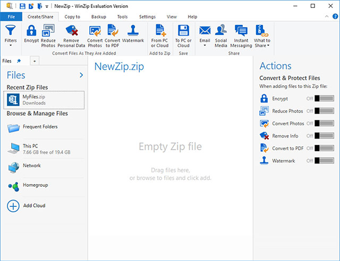340x261 pixels.
Task: Open the File menu tab
Action: coord(11,16)
